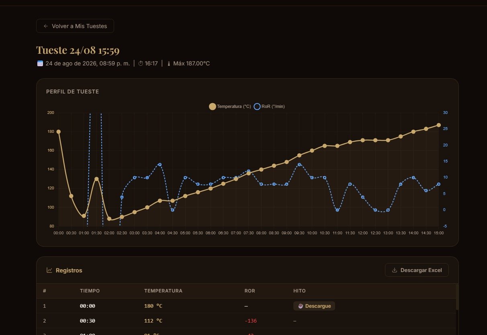The width and height of the screenshot is (487, 335).
Task: Click the # column header
Action: click(45, 291)
